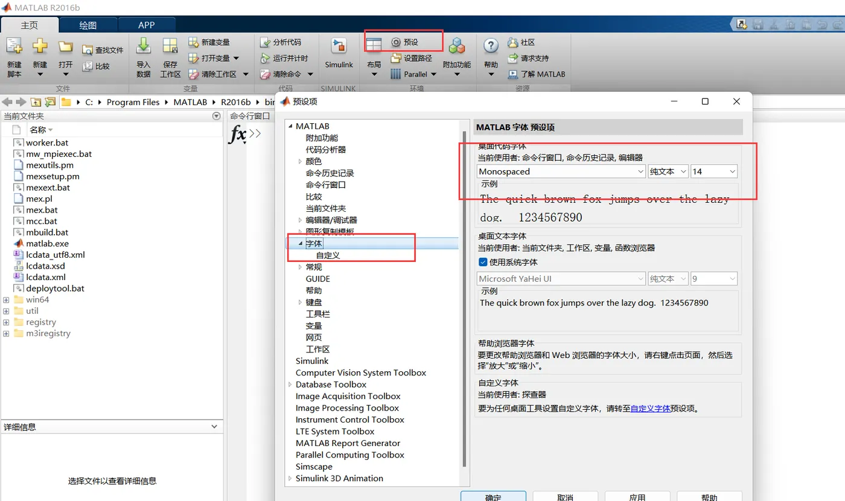Open the Parallel dropdown menu
Screen dimensions: 845x501
[x=413, y=74]
